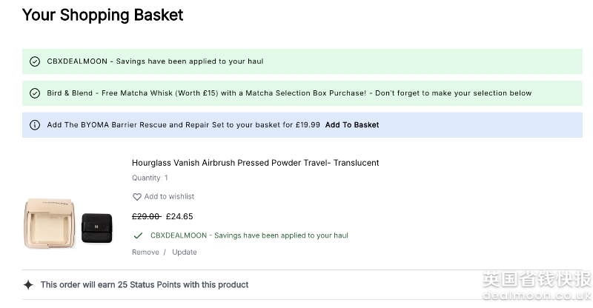Click the Add to wishlist text
Screen dimensions: 593x308
point(169,197)
